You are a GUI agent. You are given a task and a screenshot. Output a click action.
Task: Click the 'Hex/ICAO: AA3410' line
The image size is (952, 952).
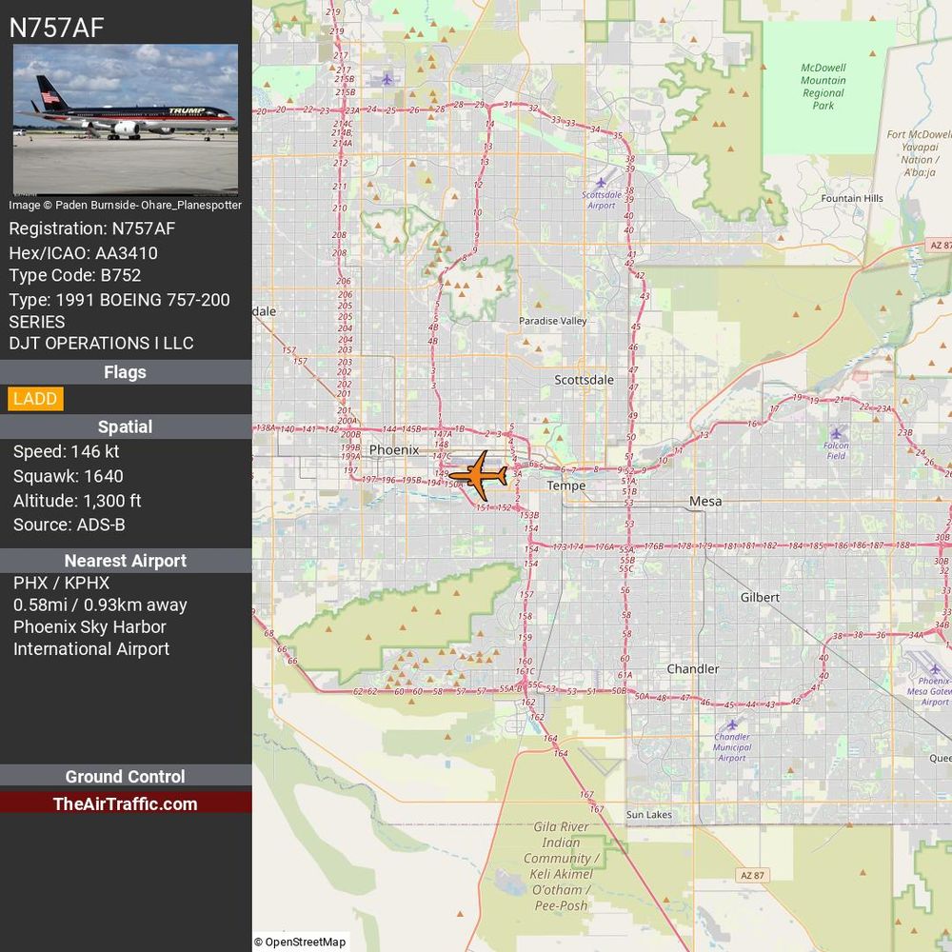pyautogui.click(x=83, y=253)
